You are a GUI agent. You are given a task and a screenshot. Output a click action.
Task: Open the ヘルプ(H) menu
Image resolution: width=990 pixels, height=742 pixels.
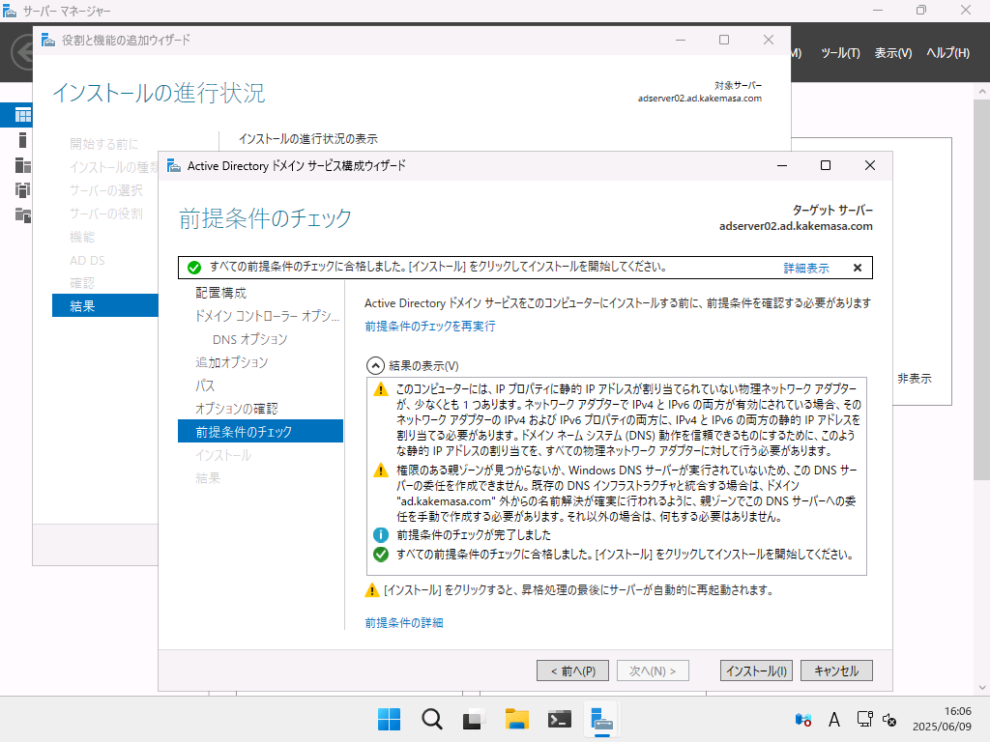point(947,53)
